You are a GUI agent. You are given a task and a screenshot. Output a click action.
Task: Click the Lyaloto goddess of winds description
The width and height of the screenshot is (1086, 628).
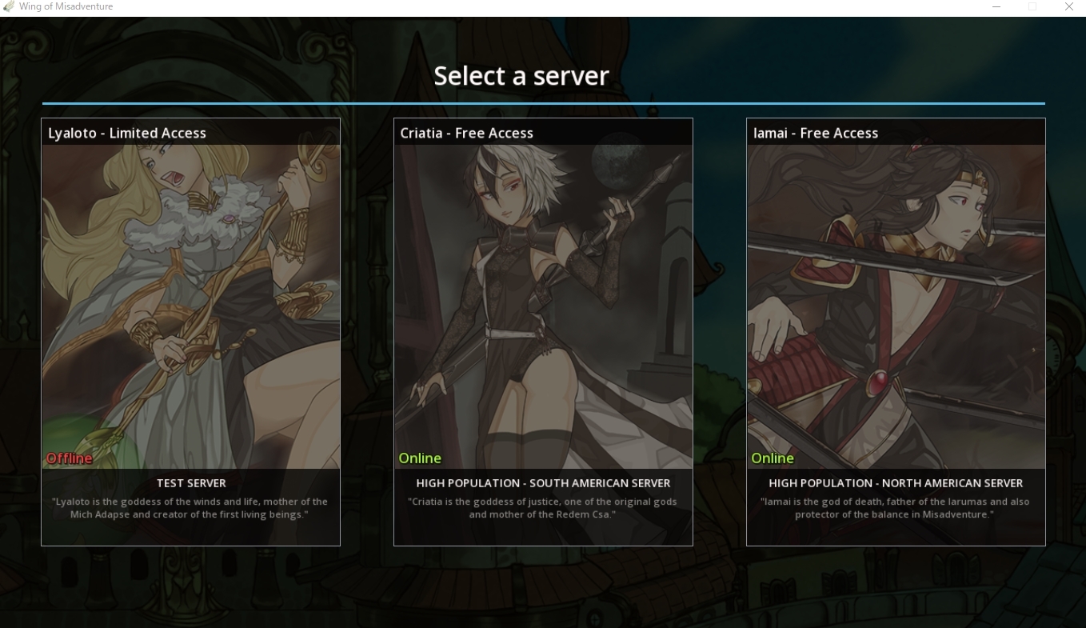pyautogui.click(x=191, y=508)
